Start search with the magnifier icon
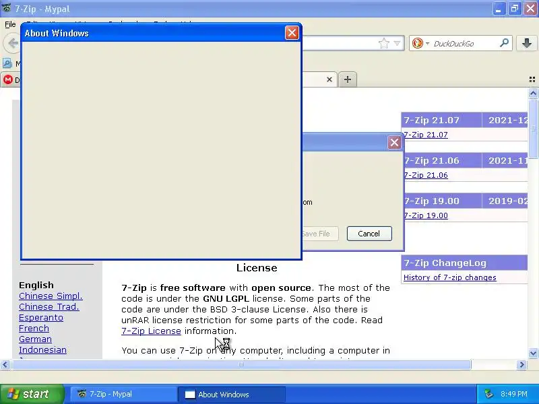This screenshot has width=539, height=404. pos(504,43)
